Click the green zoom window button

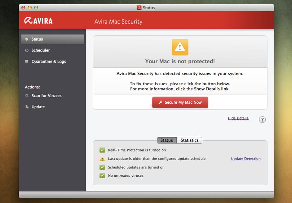coord(36,8)
